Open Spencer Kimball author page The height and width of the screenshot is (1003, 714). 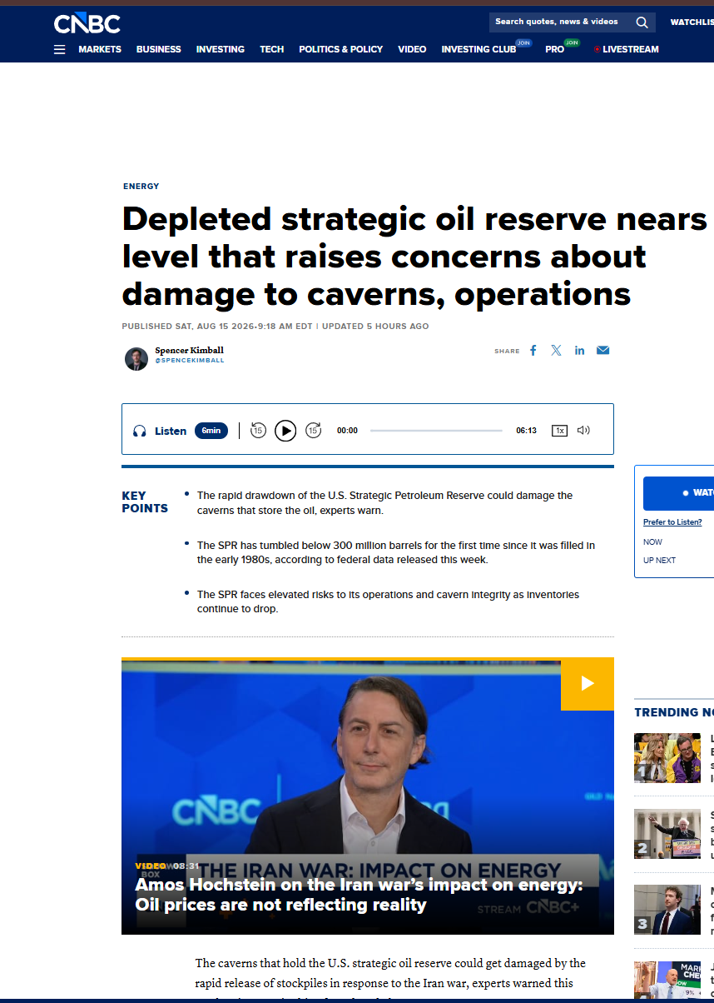(189, 351)
